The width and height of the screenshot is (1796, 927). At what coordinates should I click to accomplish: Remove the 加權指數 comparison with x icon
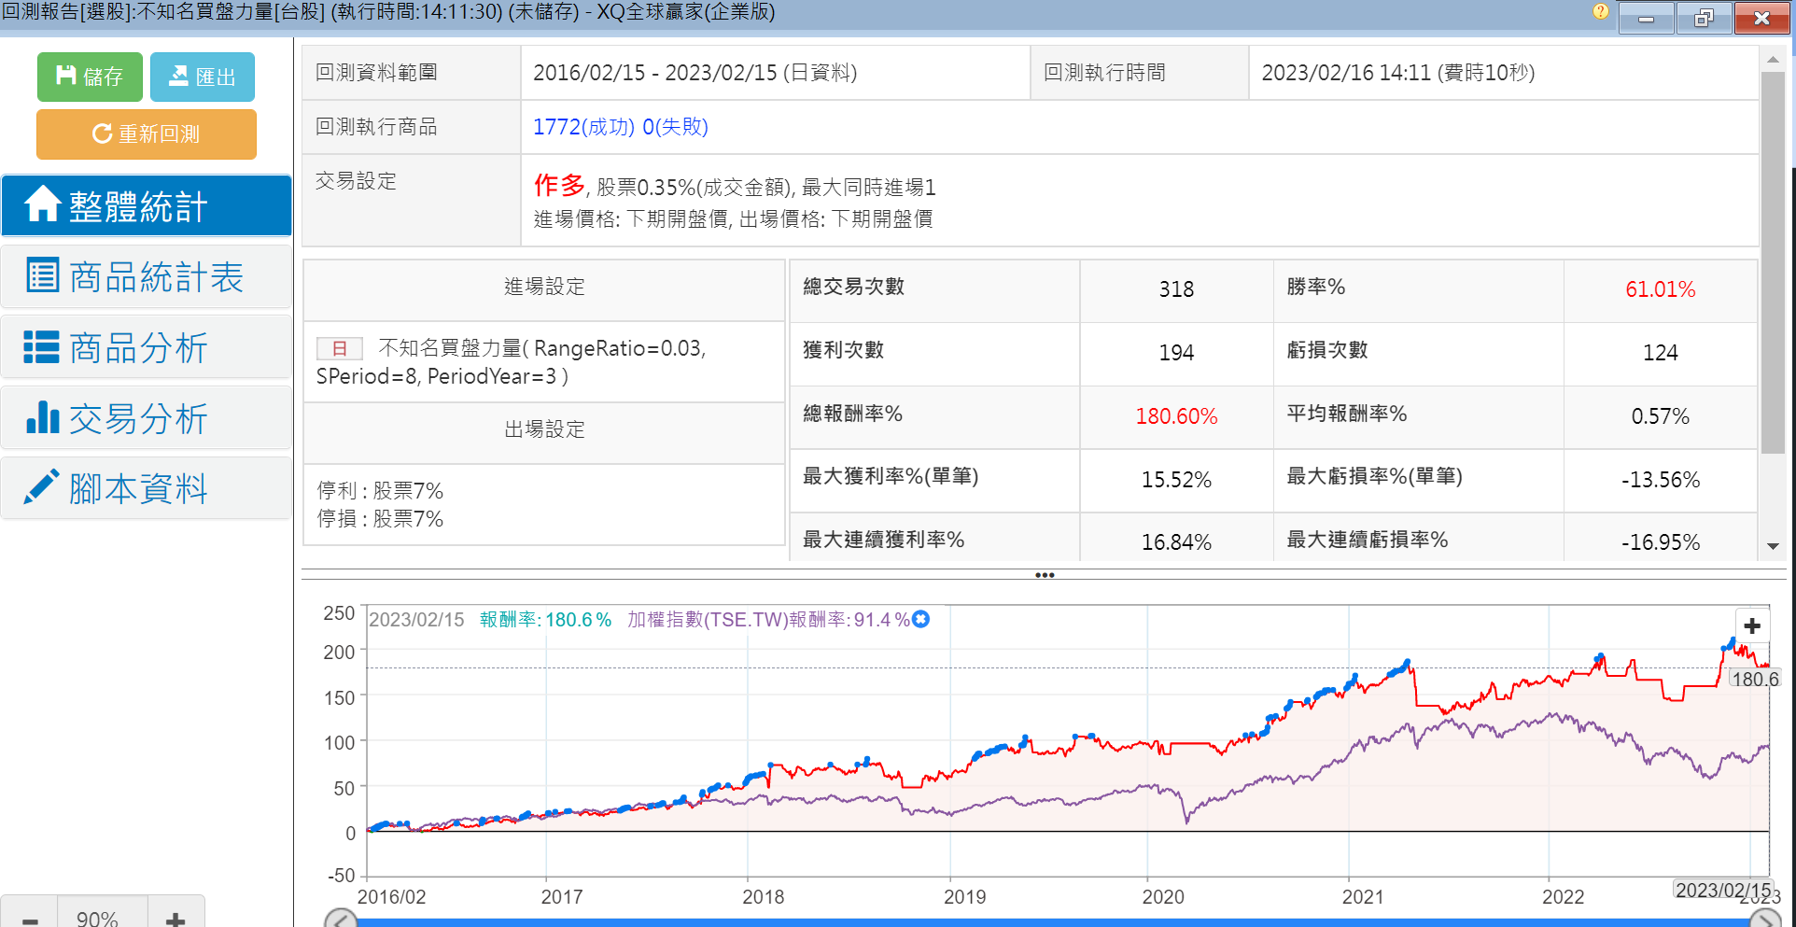coord(921,619)
